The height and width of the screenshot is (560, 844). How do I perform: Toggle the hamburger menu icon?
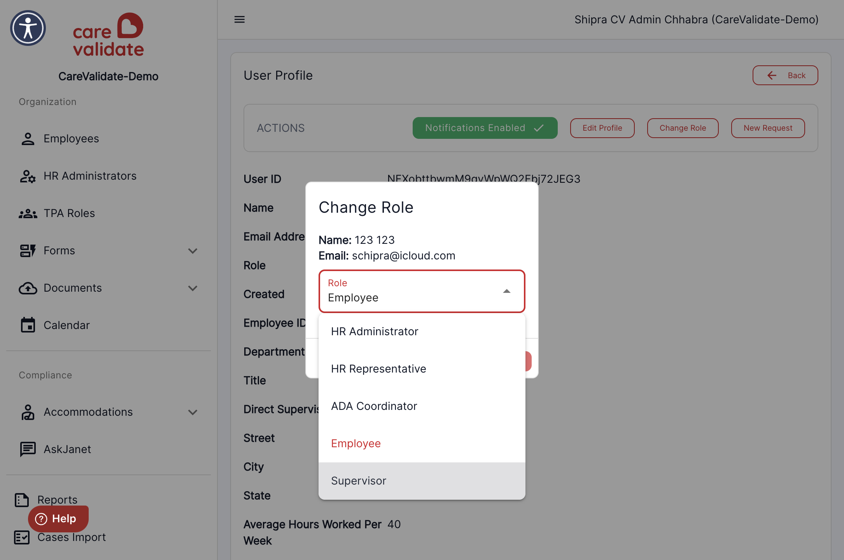pos(240,19)
